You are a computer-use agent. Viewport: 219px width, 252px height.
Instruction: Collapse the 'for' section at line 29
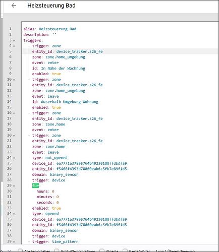14,186
